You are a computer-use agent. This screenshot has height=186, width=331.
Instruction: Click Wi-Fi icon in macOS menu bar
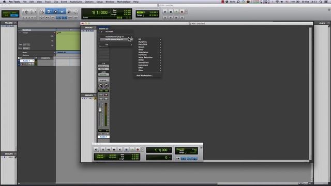click(x=277, y=2)
